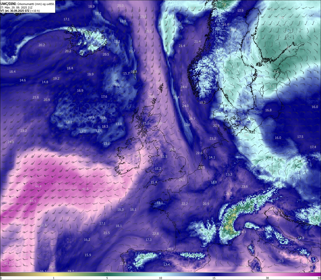The image size is (321, 280).
Task: Click the '(+10 h)' forecast offset text
Action: coord(35,11)
